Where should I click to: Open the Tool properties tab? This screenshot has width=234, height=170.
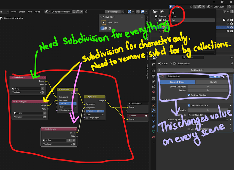pyautogui.click(x=153, y=64)
